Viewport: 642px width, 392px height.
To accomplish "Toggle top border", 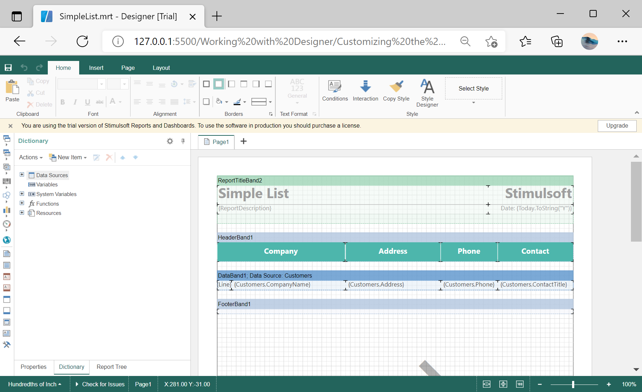I will pyautogui.click(x=244, y=84).
